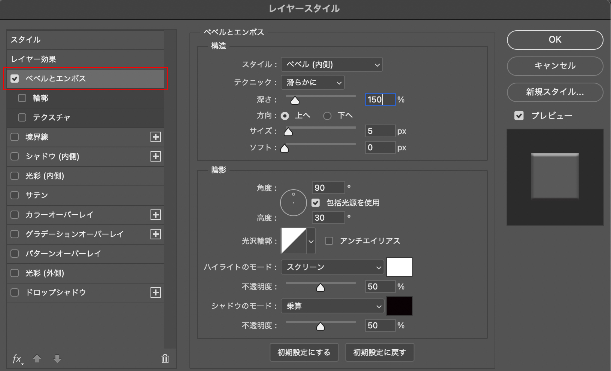Click the fx add effect icon
The height and width of the screenshot is (371, 611).
point(17,359)
